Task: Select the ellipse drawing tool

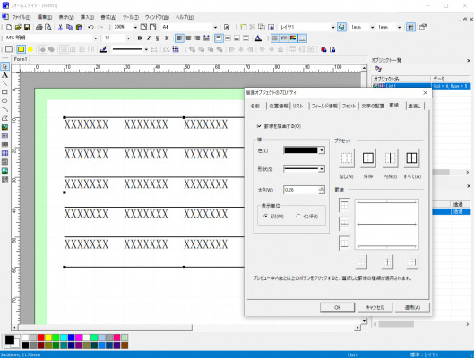Action: [4, 101]
